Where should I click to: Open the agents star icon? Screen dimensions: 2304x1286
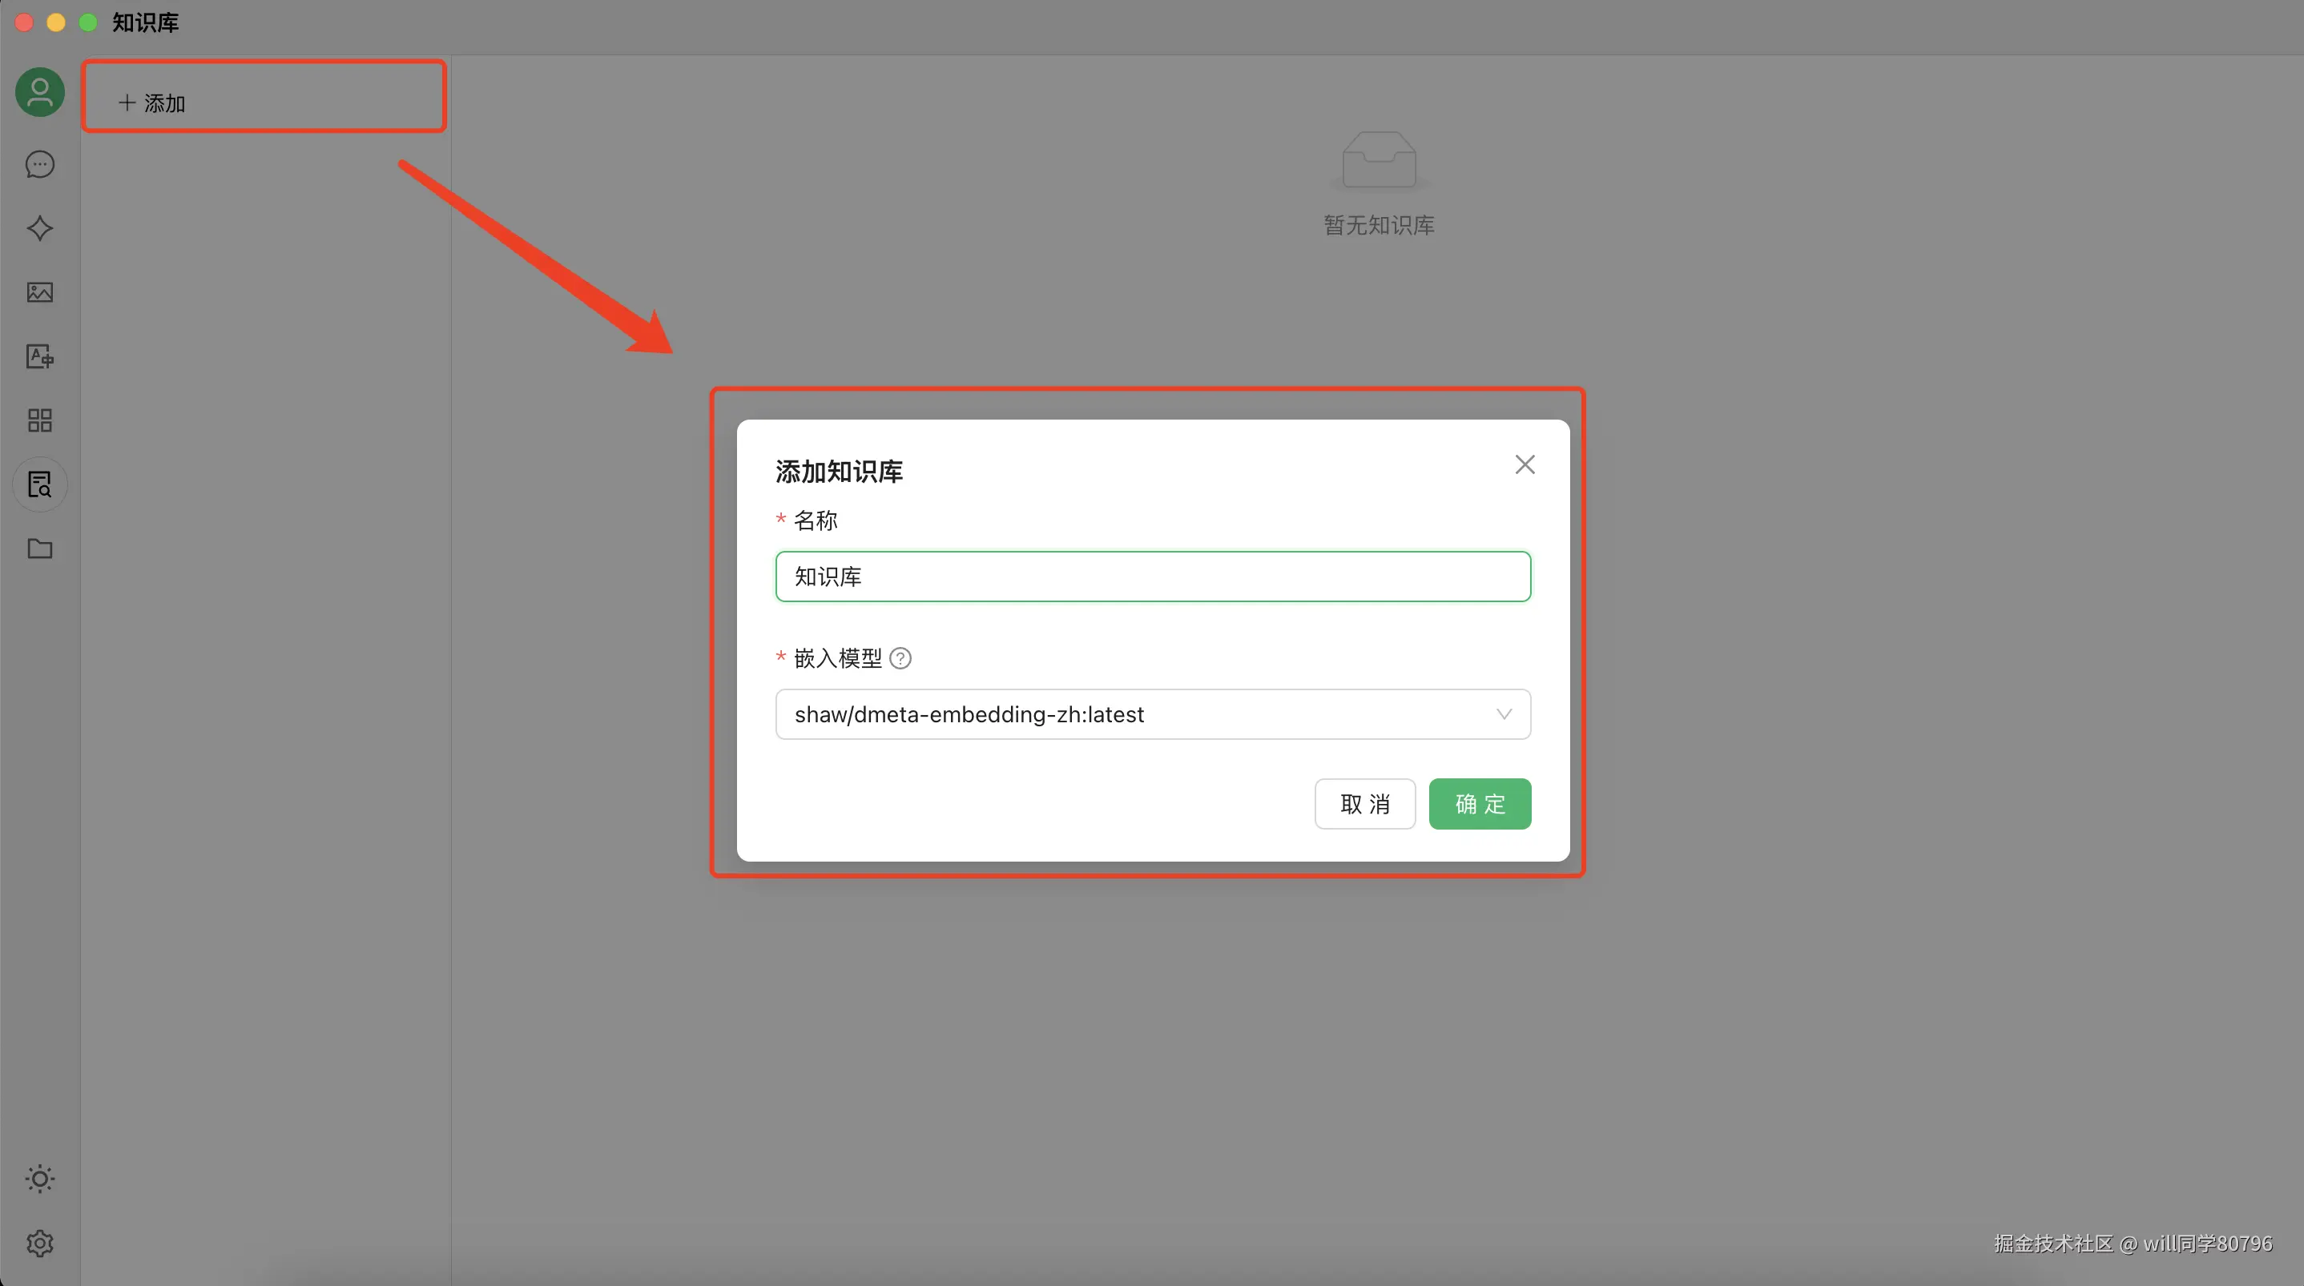(x=39, y=229)
